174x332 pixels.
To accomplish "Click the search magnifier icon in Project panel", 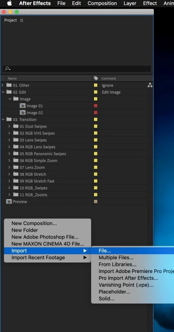I will (x=8, y=68).
